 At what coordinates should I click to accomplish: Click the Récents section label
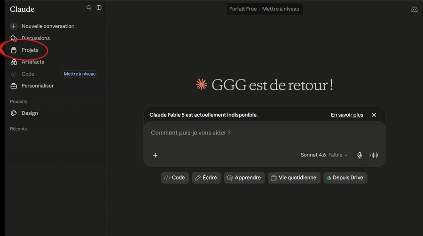(18, 129)
